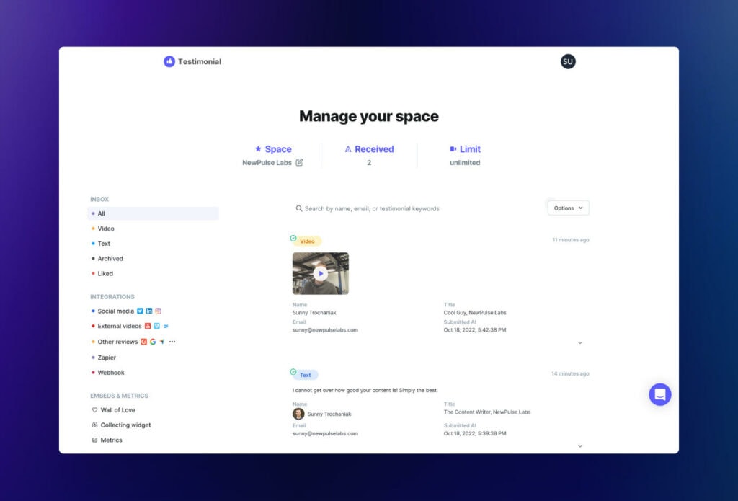This screenshot has height=501, width=738.
Task: Select the Liked inbox filter
Action: pos(105,274)
